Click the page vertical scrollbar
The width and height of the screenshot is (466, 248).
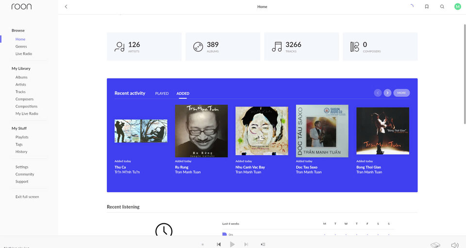(465, 74)
